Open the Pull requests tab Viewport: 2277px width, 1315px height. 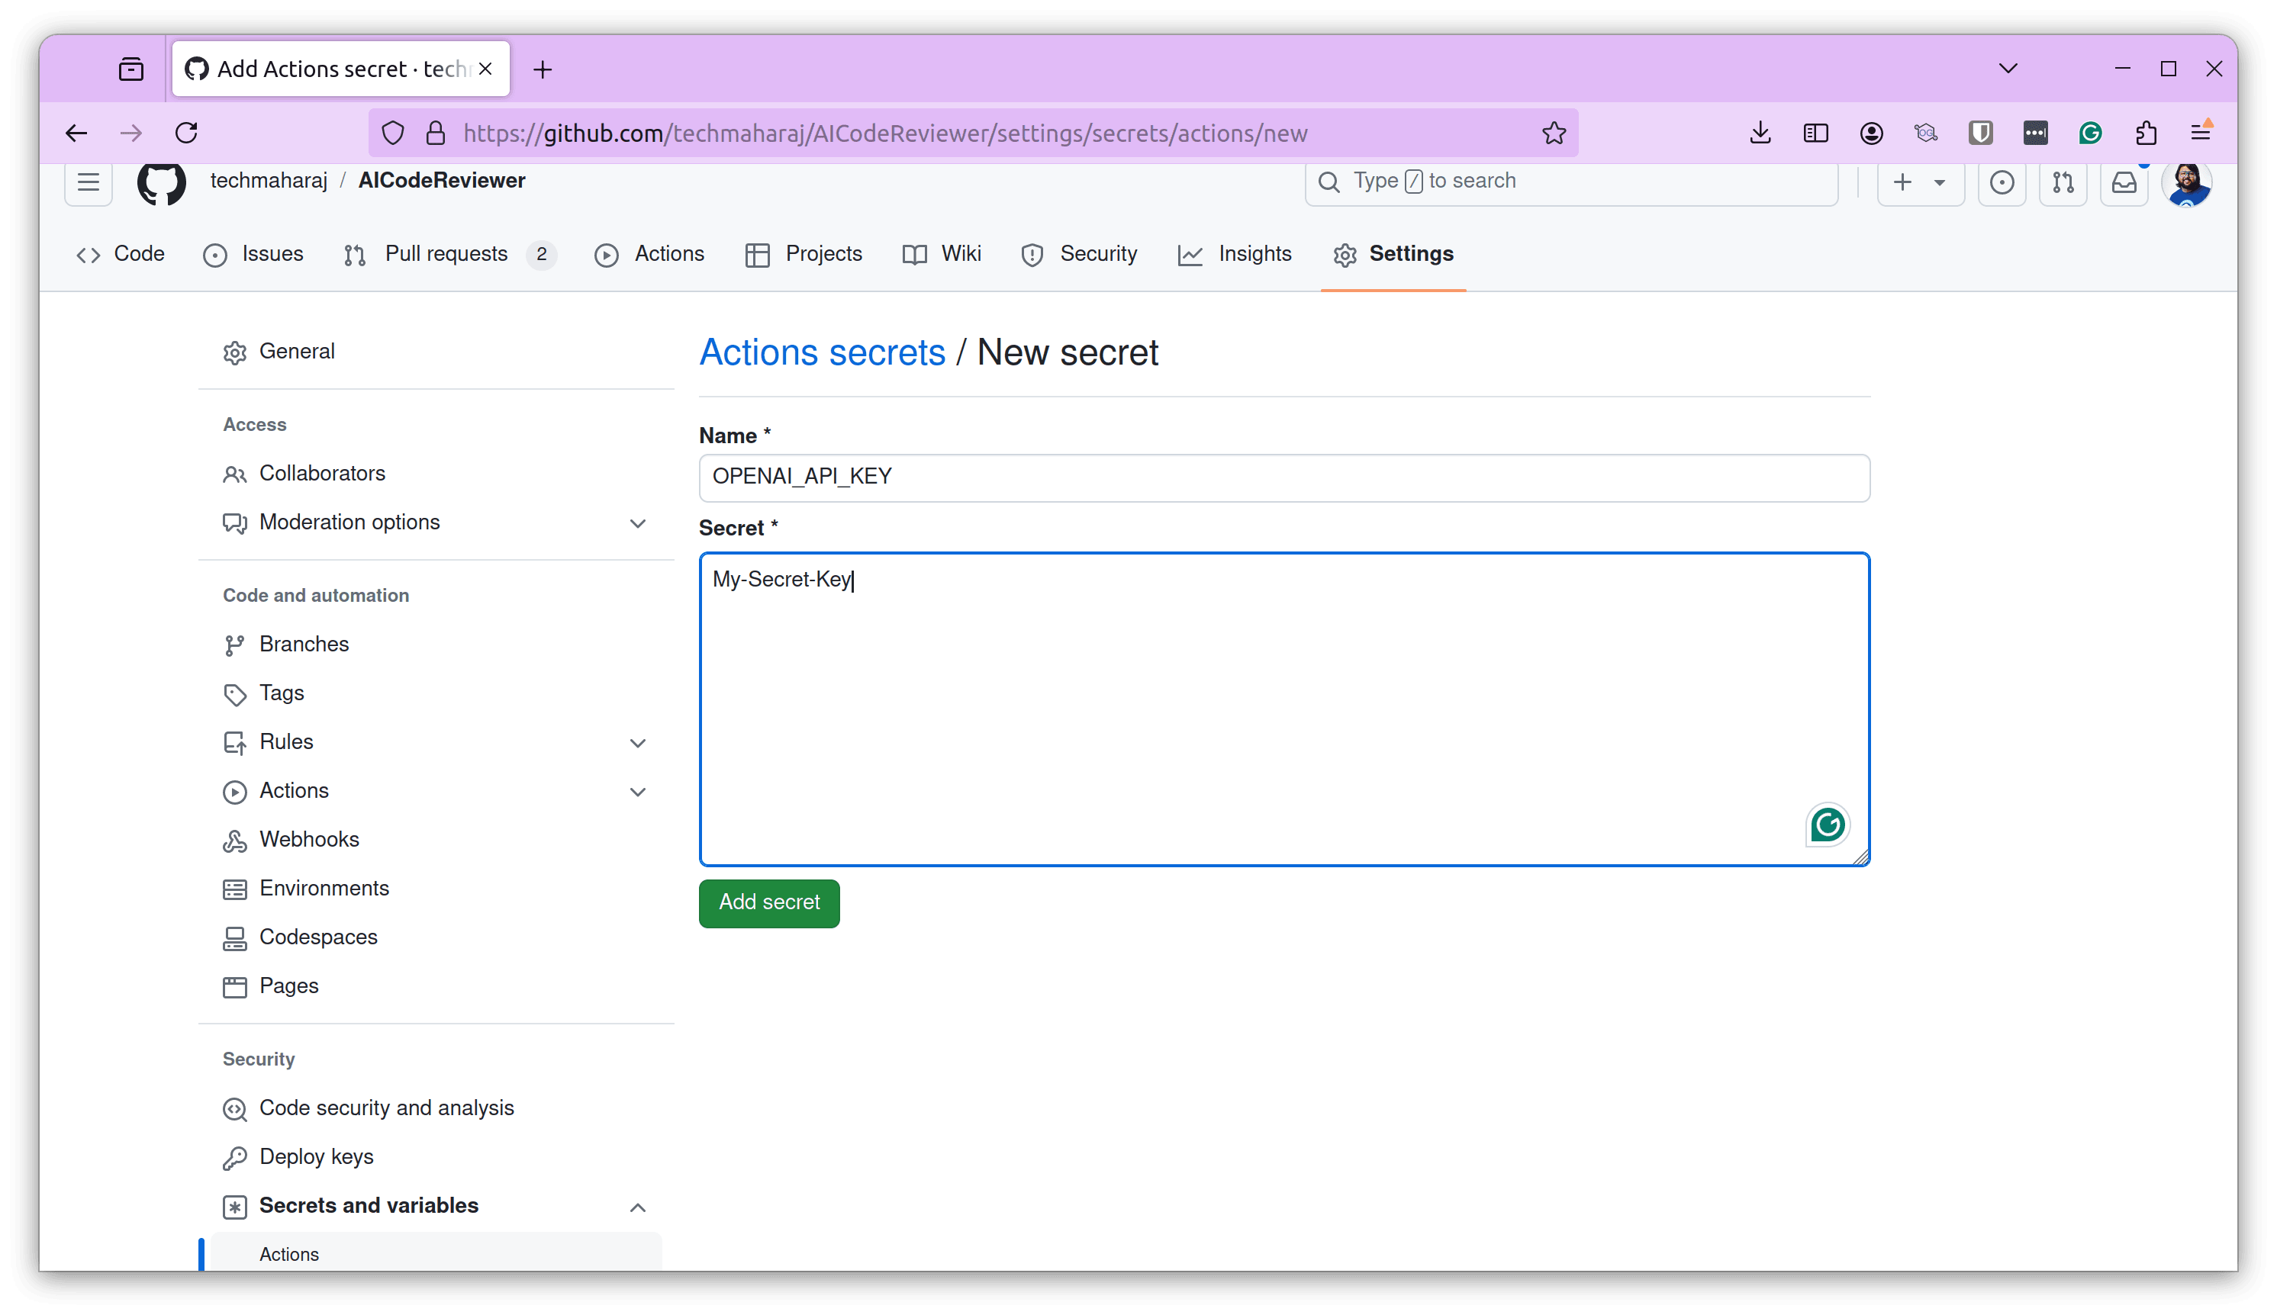point(450,255)
